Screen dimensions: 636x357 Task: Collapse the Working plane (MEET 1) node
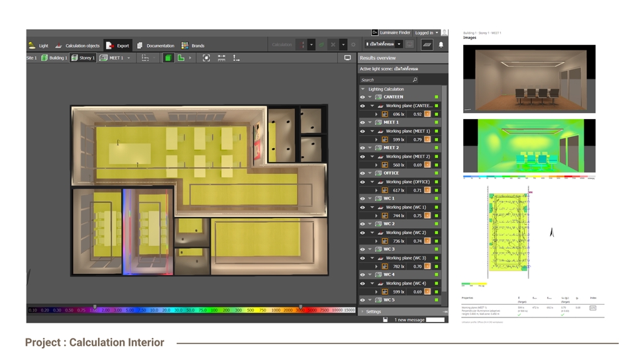click(372, 131)
